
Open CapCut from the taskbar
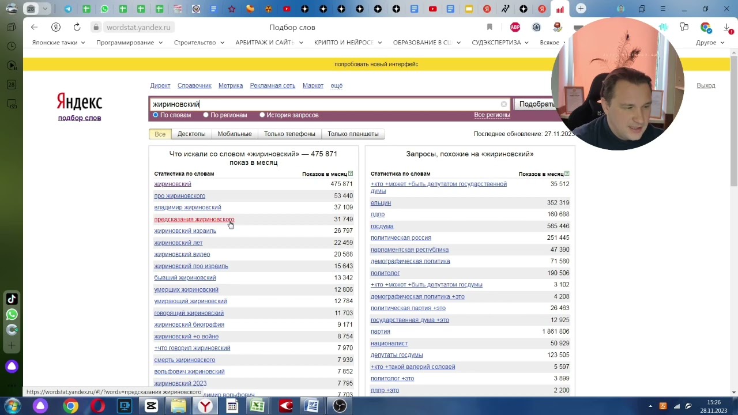point(152,406)
